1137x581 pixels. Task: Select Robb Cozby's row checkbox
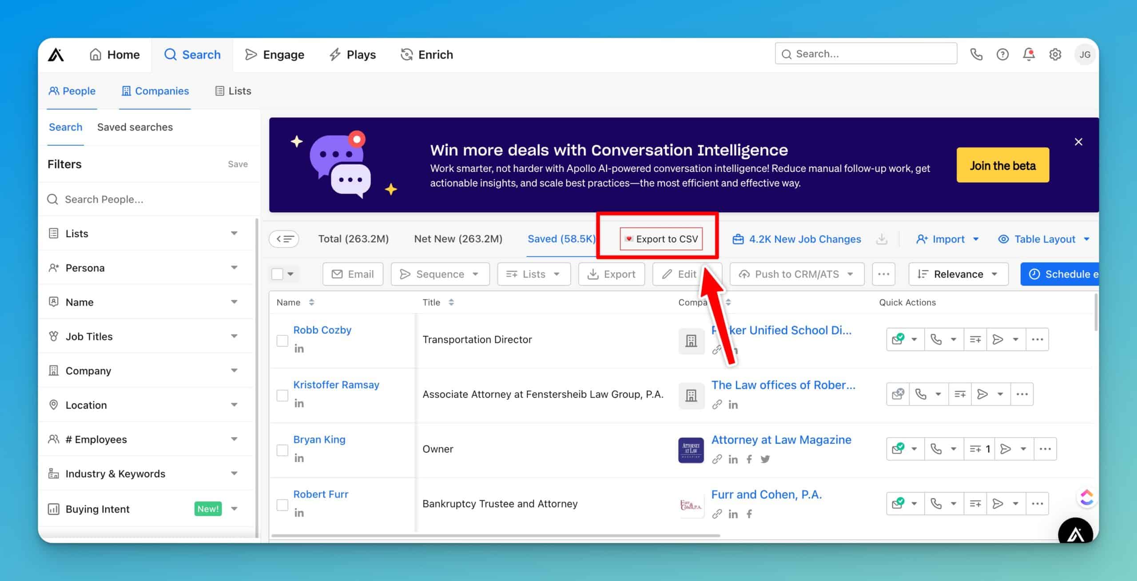(x=282, y=341)
